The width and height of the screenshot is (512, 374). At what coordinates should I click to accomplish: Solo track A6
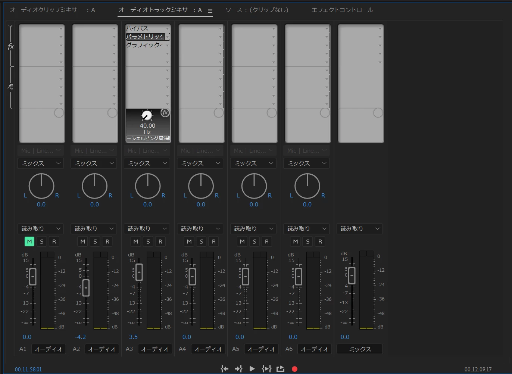point(308,241)
